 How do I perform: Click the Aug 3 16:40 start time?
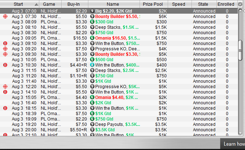[x=24, y=103]
